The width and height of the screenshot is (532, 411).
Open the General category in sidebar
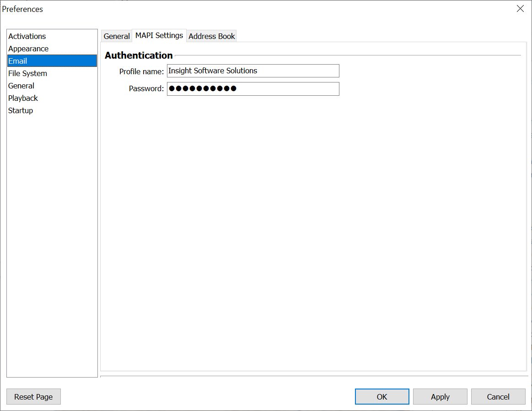click(x=21, y=86)
